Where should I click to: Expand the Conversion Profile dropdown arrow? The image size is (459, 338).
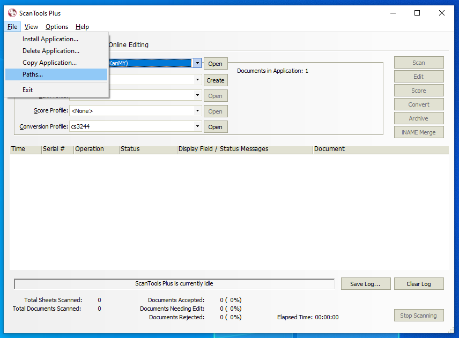click(x=197, y=126)
